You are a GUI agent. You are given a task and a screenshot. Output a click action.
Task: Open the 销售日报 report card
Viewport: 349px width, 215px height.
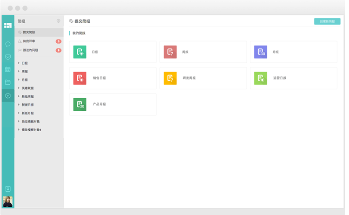[113, 78]
